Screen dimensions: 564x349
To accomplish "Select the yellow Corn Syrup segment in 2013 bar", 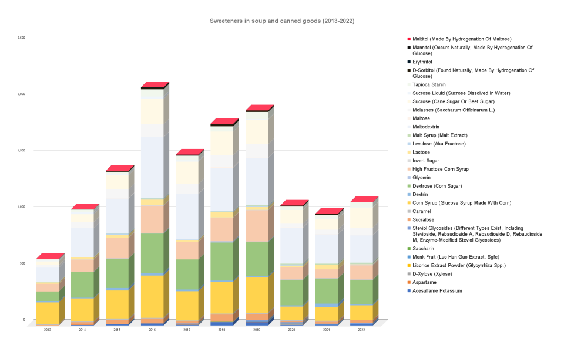I will pos(47,313).
